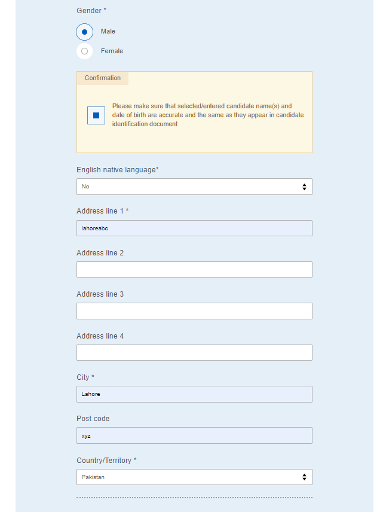
Task: Focus the empty Address line 2 field
Action: coord(194,270)
